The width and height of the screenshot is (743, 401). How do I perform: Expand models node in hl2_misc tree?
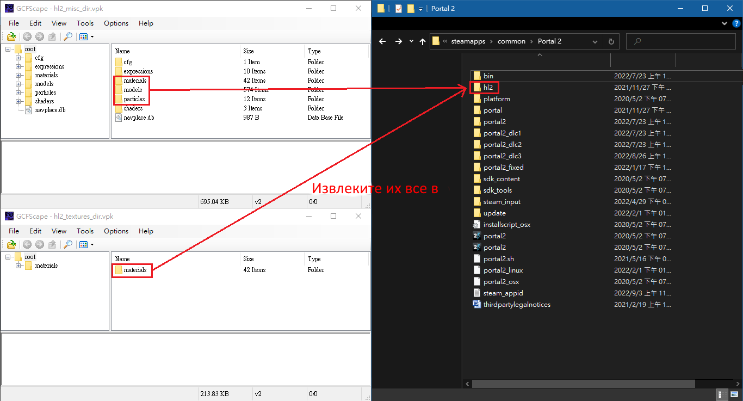point(18,84)
